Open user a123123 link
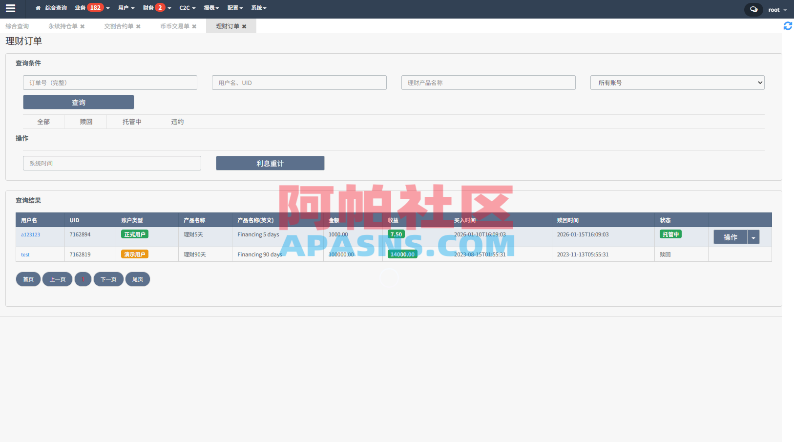 click(31, 234)
